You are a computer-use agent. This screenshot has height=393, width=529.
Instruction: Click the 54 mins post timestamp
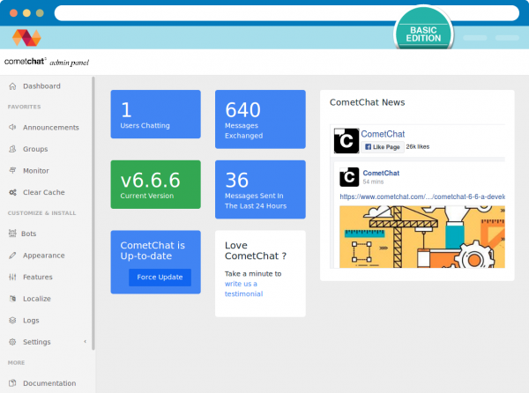(x=373, y=182)
